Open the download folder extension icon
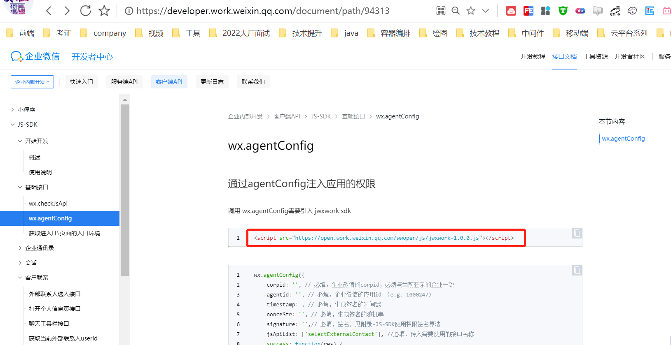The height and width of the screenshot is (345, 671). [x=598, y=11]
